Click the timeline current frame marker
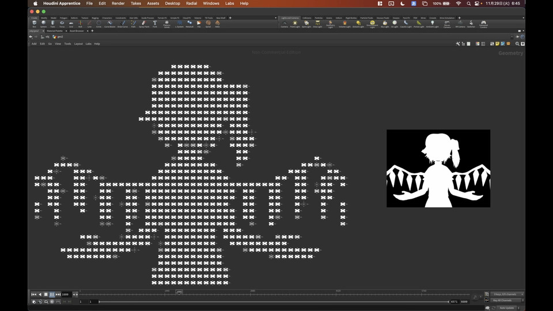The width and height of the screenshot is (553, 311). coord(179,292)
